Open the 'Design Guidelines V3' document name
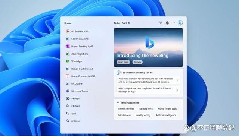Image resolution: width=239 pixels, height=136 pixels. click(82, 69)
